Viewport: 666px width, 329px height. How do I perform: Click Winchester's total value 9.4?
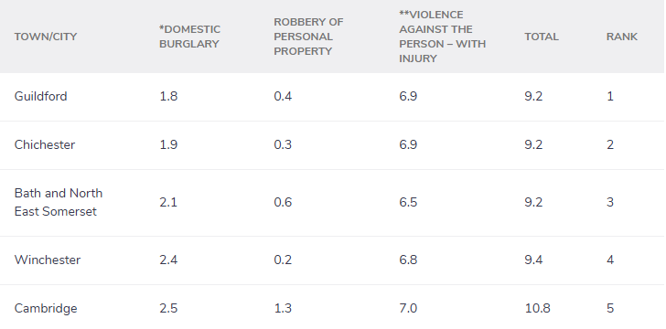(533, 260)
